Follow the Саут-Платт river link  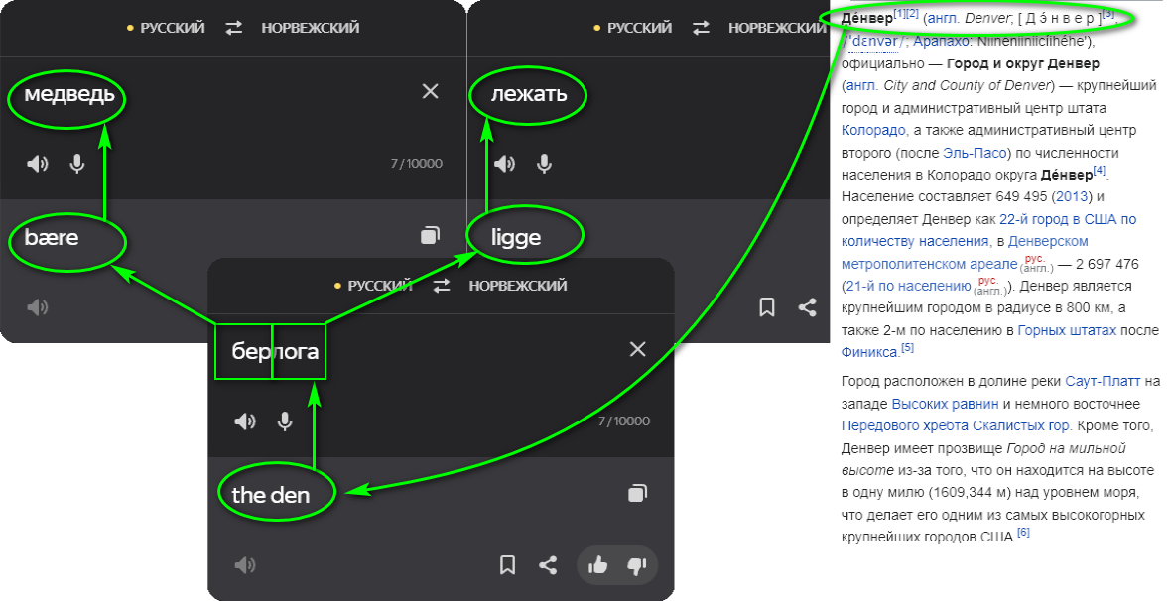pyautogui.click(x=1104, y=381)
